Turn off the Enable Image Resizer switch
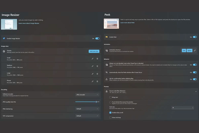Screen dimensions: 199x133 click(x=97, y=39)
